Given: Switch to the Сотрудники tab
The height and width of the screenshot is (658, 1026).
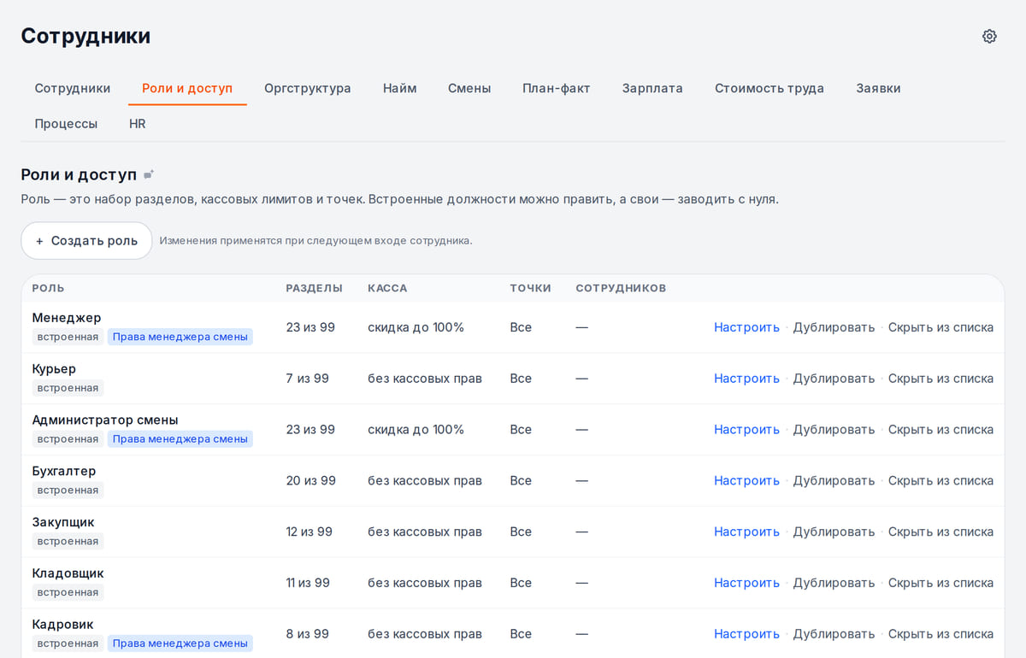Looking at the screenshot, I should 73,88.
